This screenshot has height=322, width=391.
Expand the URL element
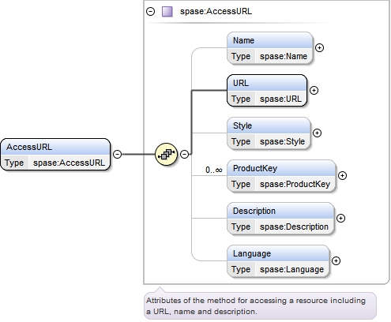point(314,91)
